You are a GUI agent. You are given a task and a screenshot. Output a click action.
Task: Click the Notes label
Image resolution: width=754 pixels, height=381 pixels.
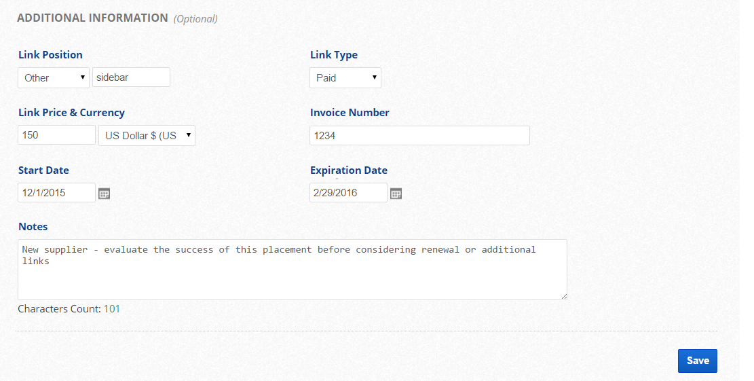33,227
